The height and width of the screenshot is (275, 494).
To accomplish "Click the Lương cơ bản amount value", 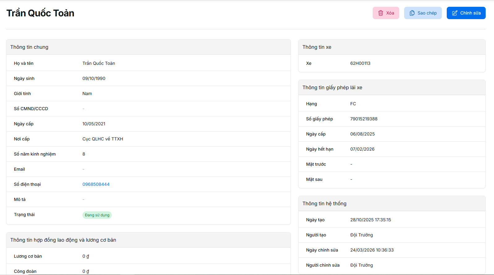I will click(86, 256).
